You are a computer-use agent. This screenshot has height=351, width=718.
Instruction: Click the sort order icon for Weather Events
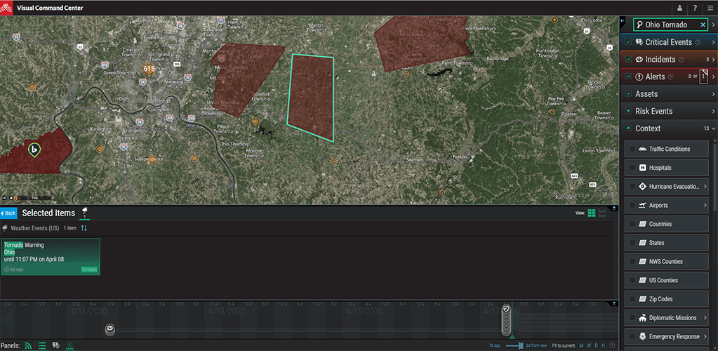[85, 228]
